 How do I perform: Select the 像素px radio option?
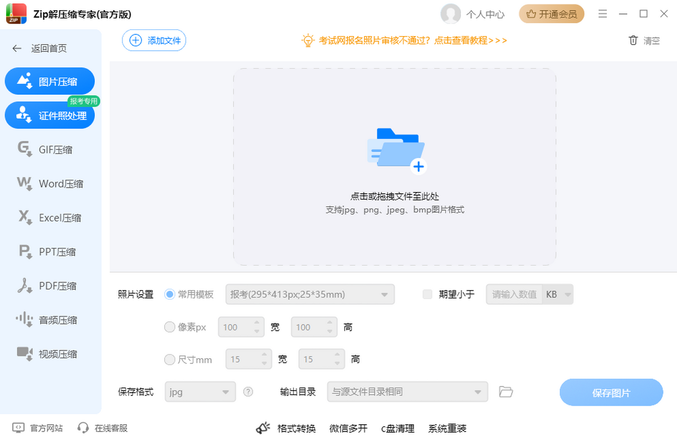[169, 327]
